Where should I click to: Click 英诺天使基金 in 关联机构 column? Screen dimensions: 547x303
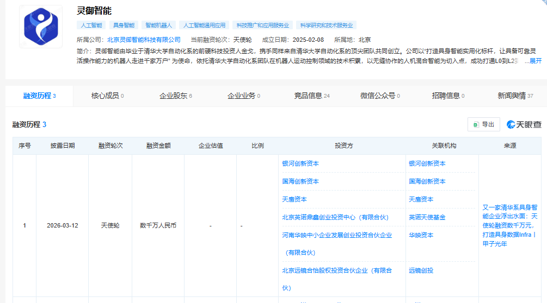427,217
